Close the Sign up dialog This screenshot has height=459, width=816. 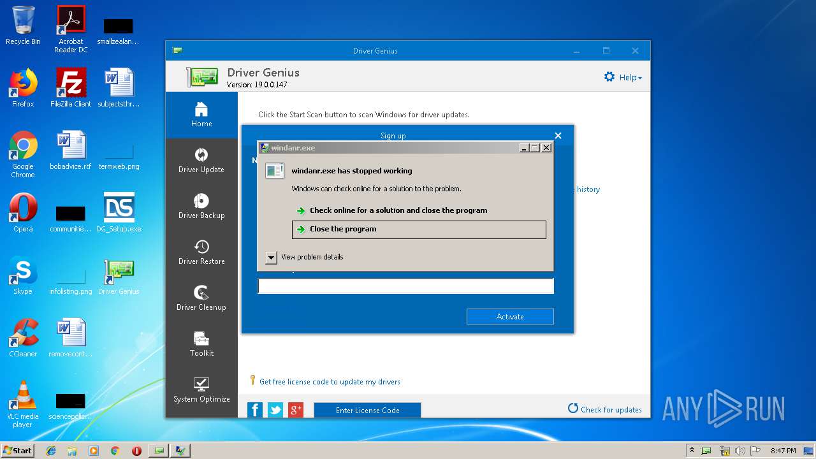tap(558, 136)
